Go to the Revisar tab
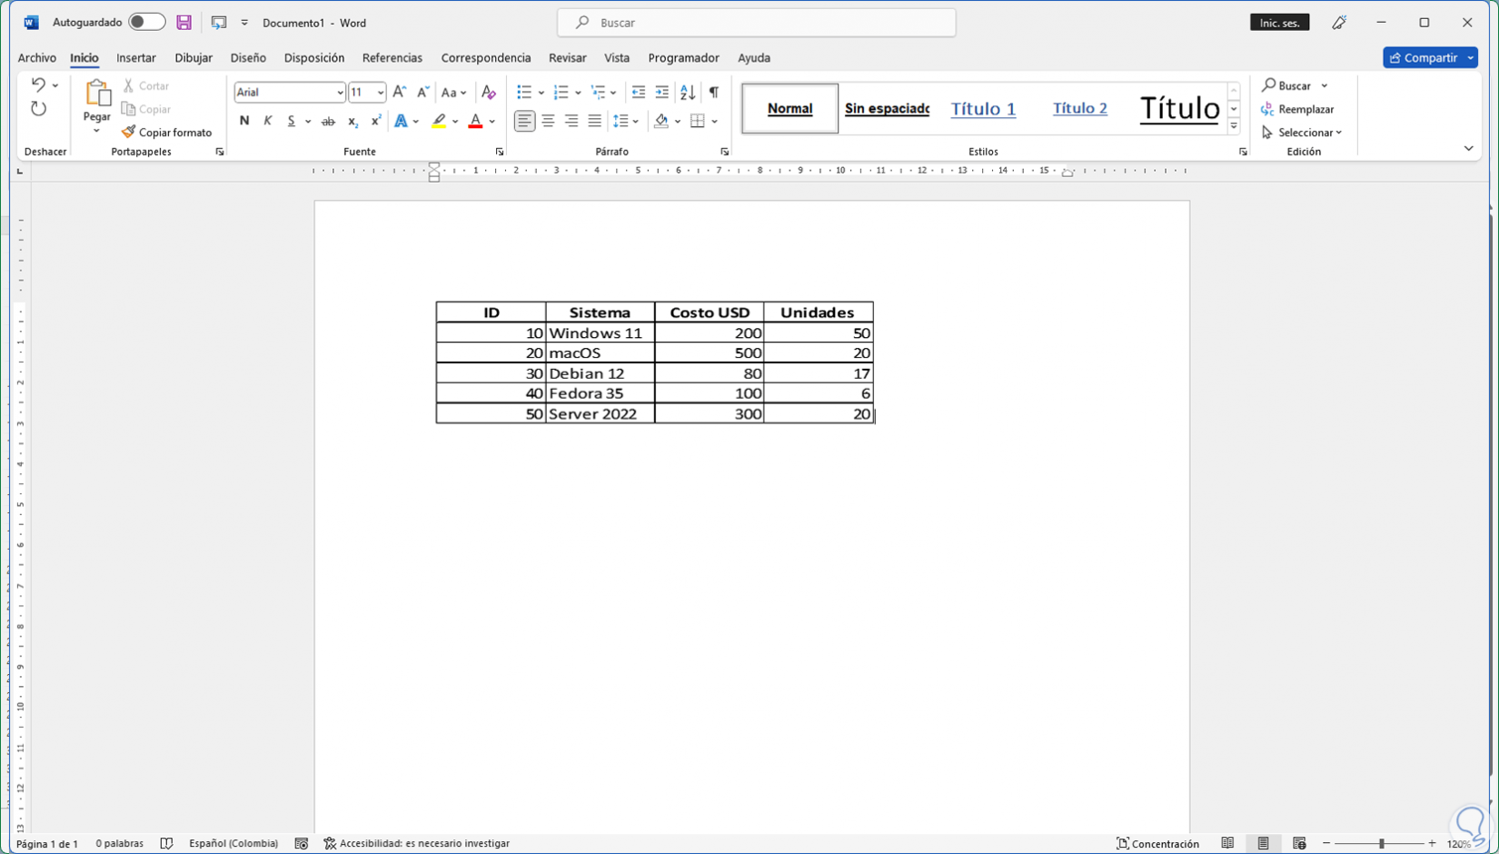The width and height of the screenshot is (1499, 854). 568,57
